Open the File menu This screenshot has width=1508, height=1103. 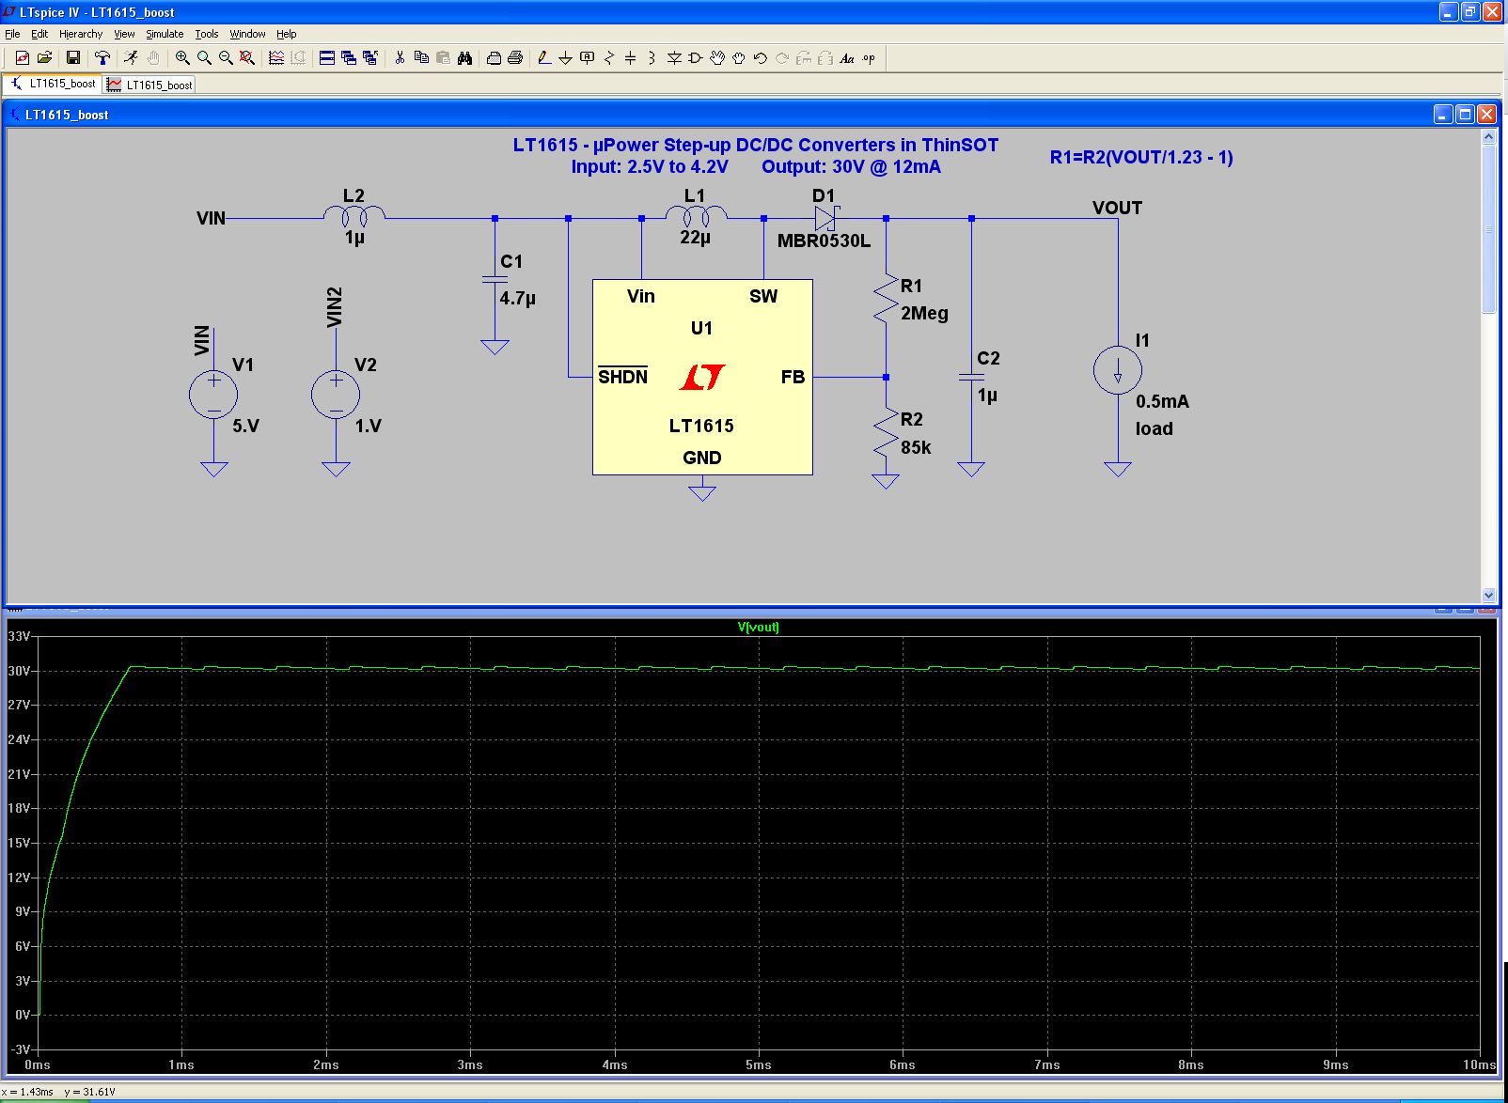[x=12, y=34]
